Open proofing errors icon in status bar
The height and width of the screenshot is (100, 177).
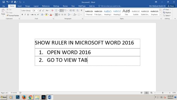[20, 93]
